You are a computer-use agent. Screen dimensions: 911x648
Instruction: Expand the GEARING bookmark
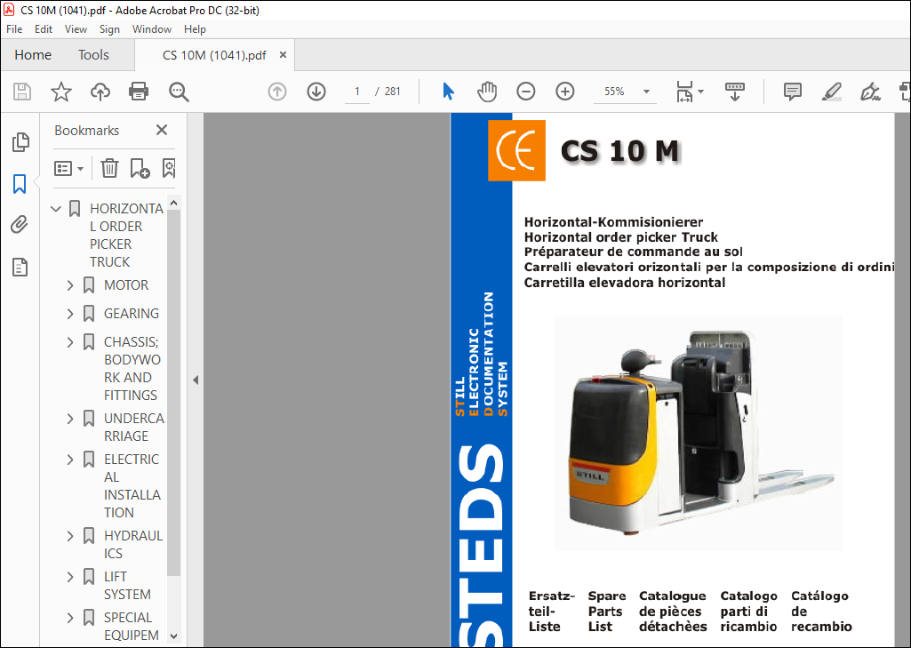pos(70,314)
